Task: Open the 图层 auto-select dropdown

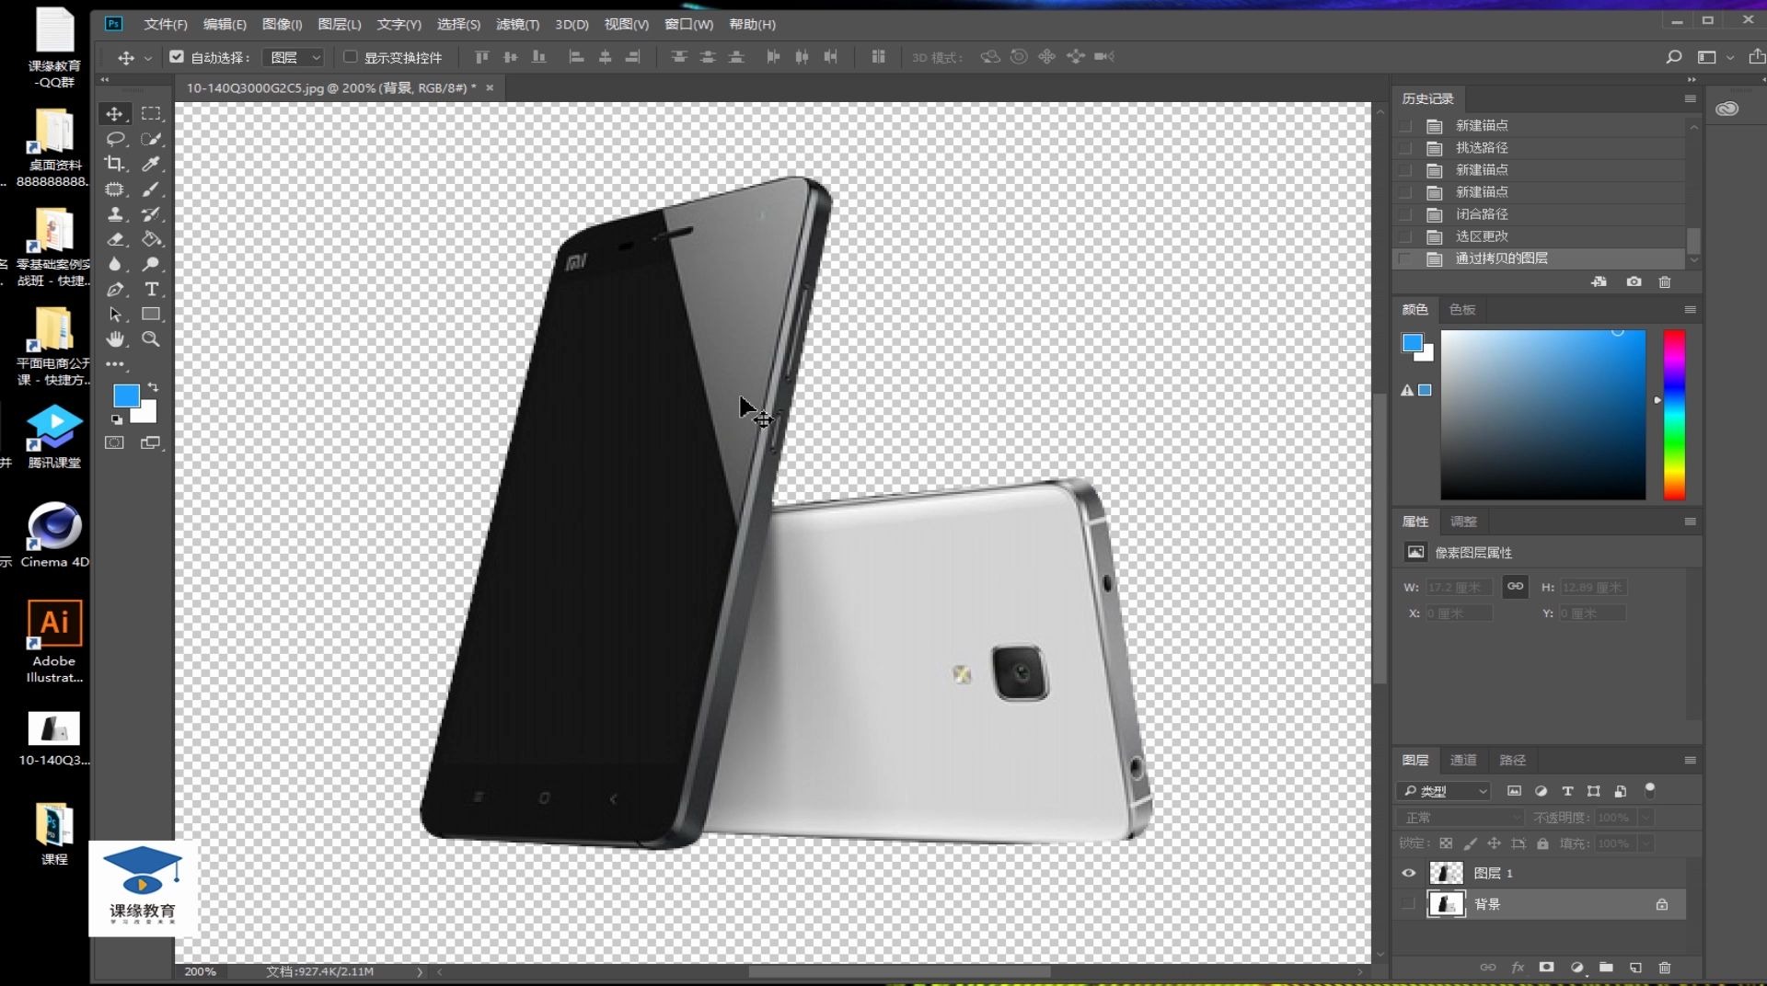Action: (294, 57)
